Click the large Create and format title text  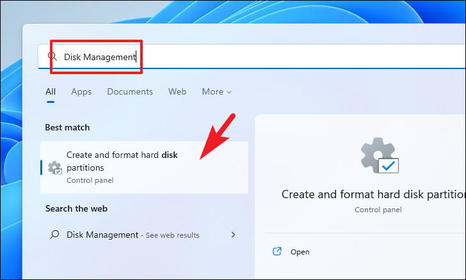click(374, 194)
